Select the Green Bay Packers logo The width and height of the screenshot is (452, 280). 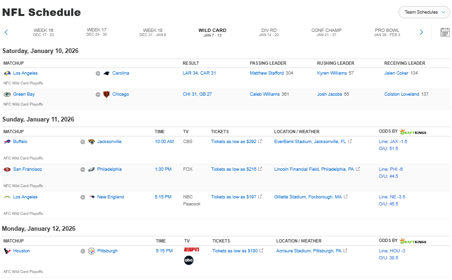click(x=7, y=94)
